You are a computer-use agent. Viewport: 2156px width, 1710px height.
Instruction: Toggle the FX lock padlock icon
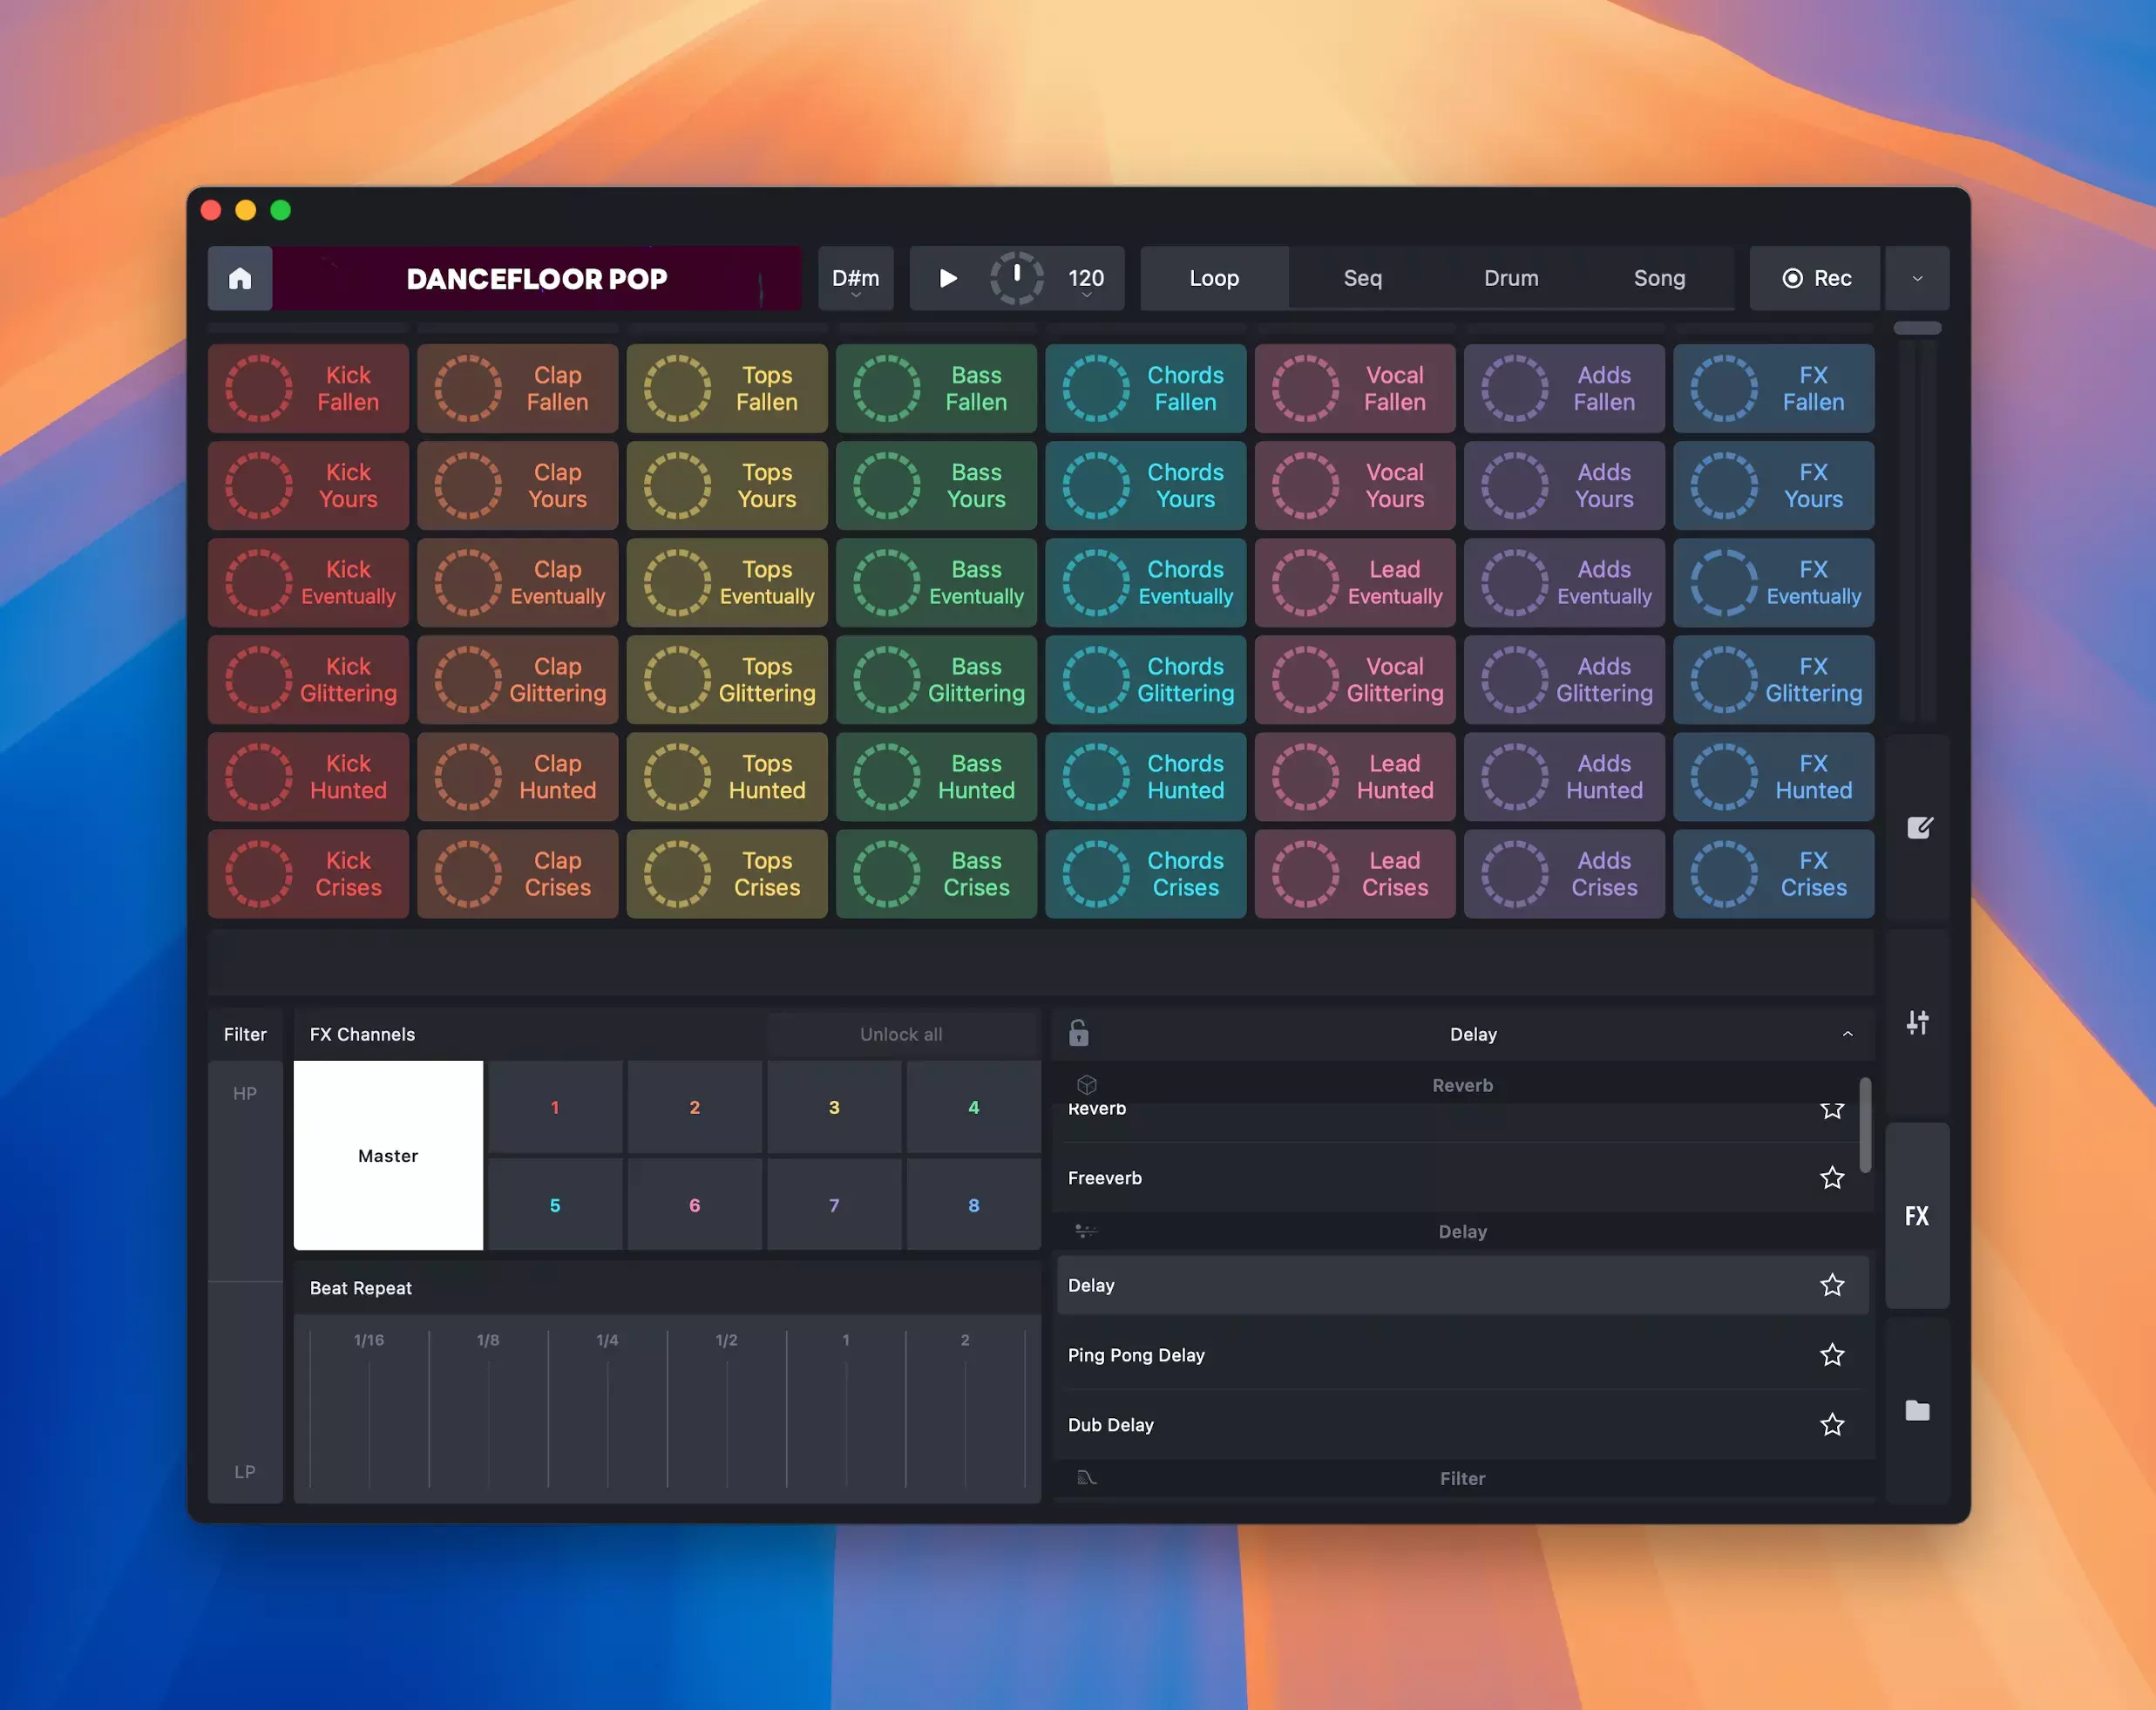pos(1078,1033)
